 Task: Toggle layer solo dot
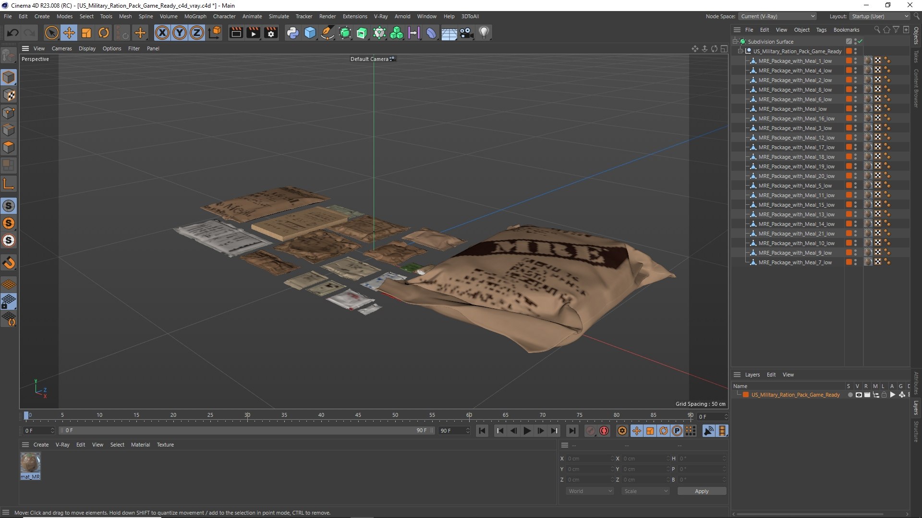click(x=850, y=395)
